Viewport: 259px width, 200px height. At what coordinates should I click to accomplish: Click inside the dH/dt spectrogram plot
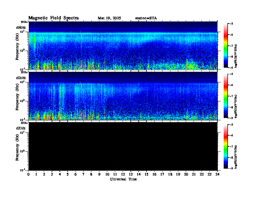(123, 45)
